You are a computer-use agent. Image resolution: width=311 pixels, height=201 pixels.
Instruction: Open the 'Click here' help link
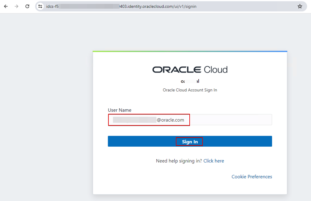pos(214,161)
